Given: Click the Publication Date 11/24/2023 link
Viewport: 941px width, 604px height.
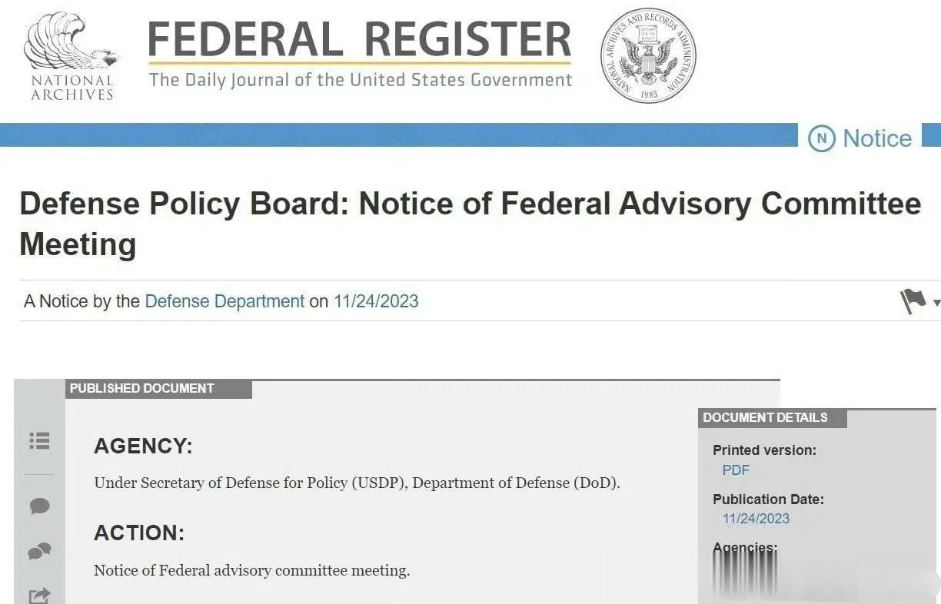Looking at the screenshot, I should [x=756, y=519].
